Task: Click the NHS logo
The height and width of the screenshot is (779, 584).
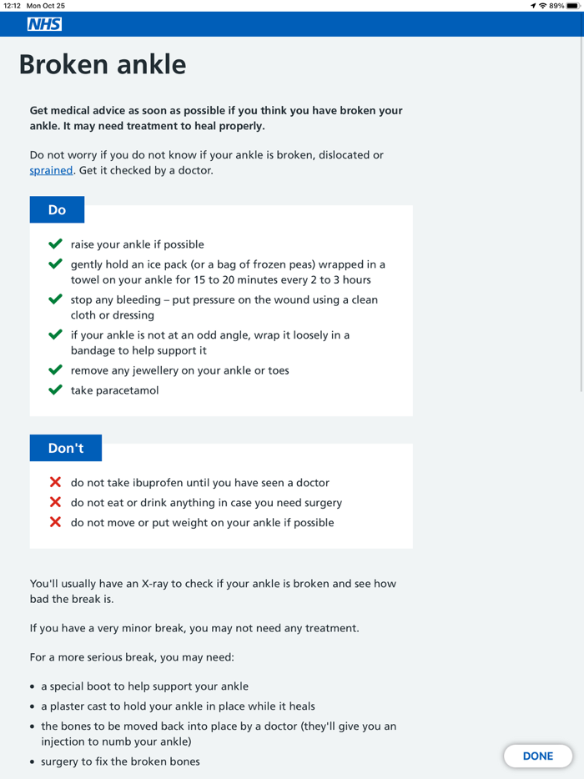Action: coord(45,24)
